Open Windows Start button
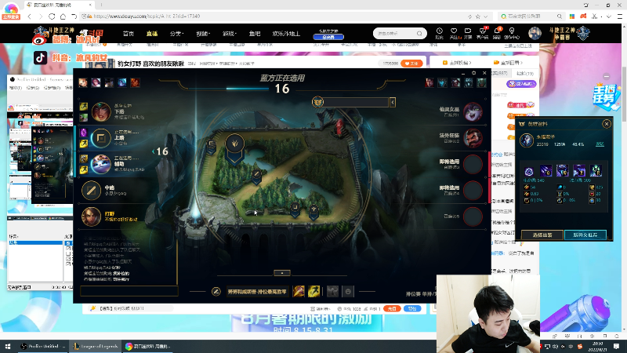This screenshot has width=627, height=353. coord(7,346)
